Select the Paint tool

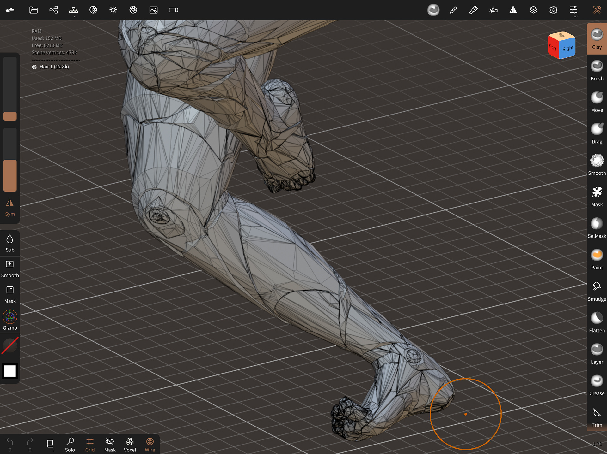click(597, 259)
